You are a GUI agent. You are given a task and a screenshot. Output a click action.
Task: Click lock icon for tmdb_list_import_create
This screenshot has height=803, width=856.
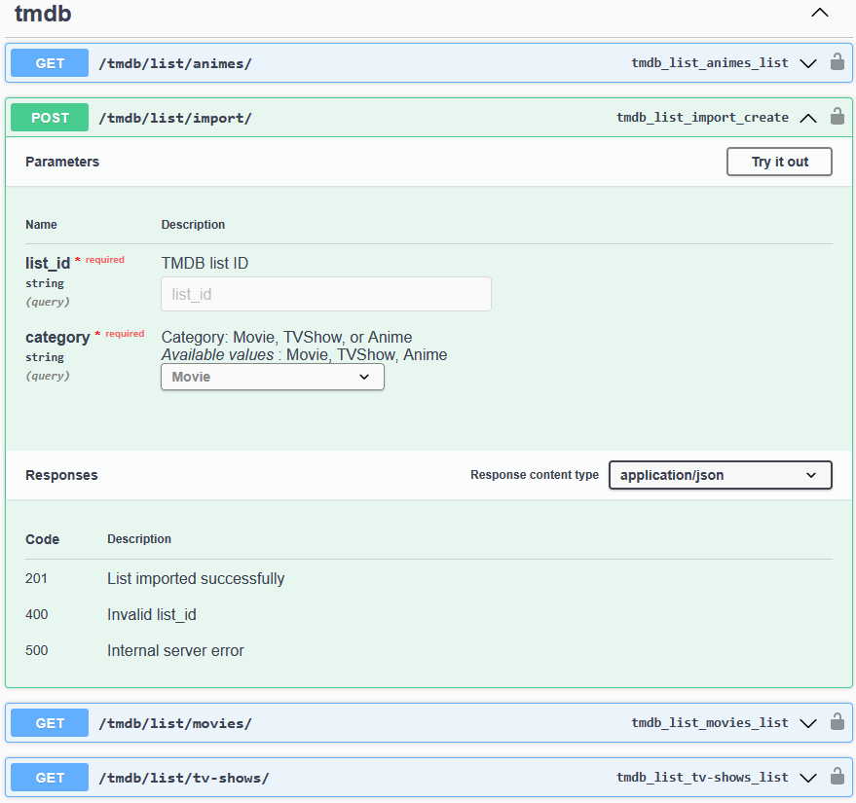pos(837,117)
